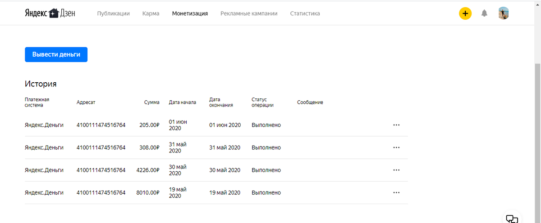Open the Yandex Zen logo homepage
Viewport: 541px width, 223px height.
click(x=50, y=13)
